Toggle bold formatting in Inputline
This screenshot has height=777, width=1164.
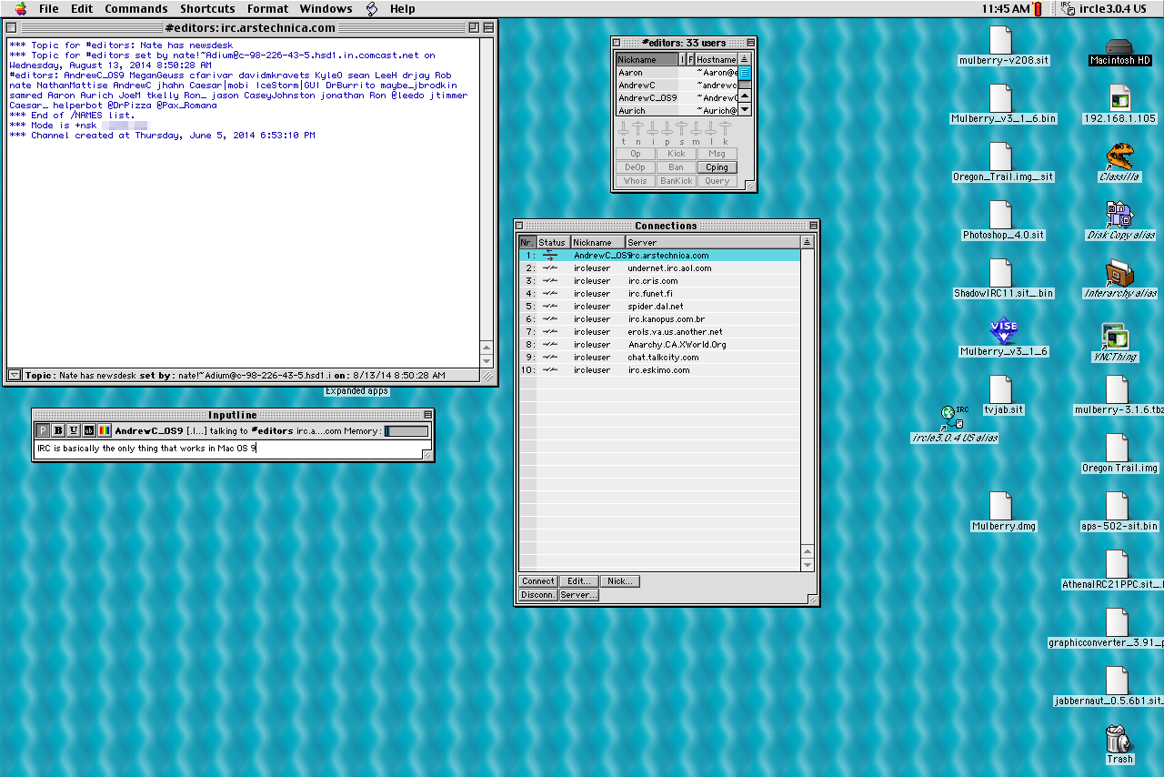(x=58, y=430)
